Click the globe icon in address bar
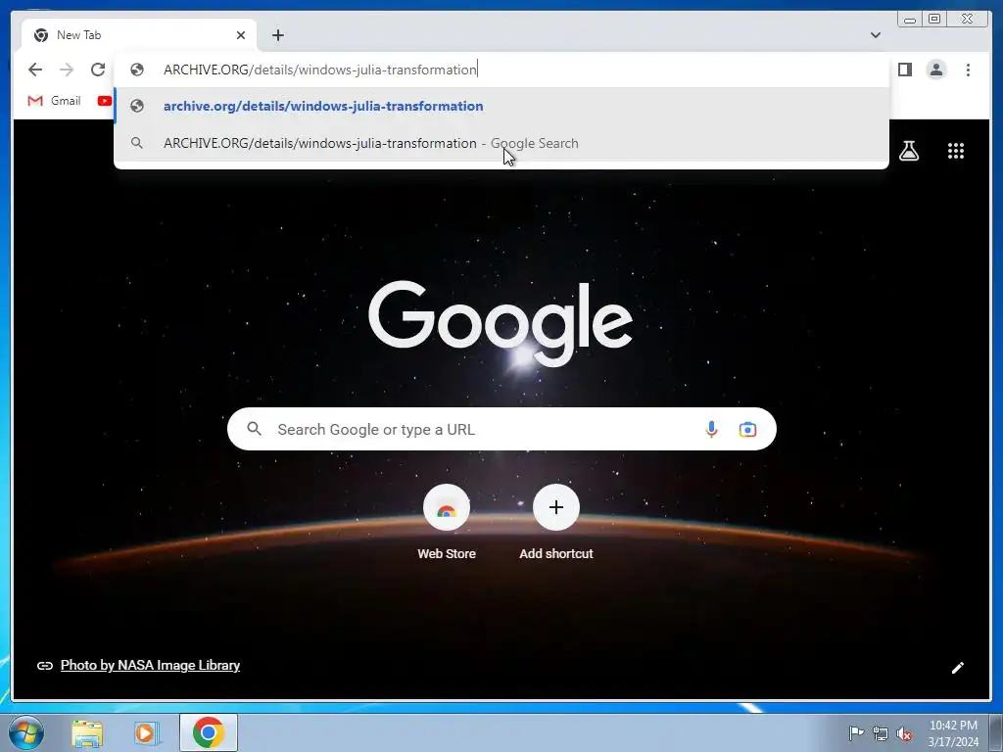The width and height of the screenshot is (1003, 752). [x=137, y=70]
